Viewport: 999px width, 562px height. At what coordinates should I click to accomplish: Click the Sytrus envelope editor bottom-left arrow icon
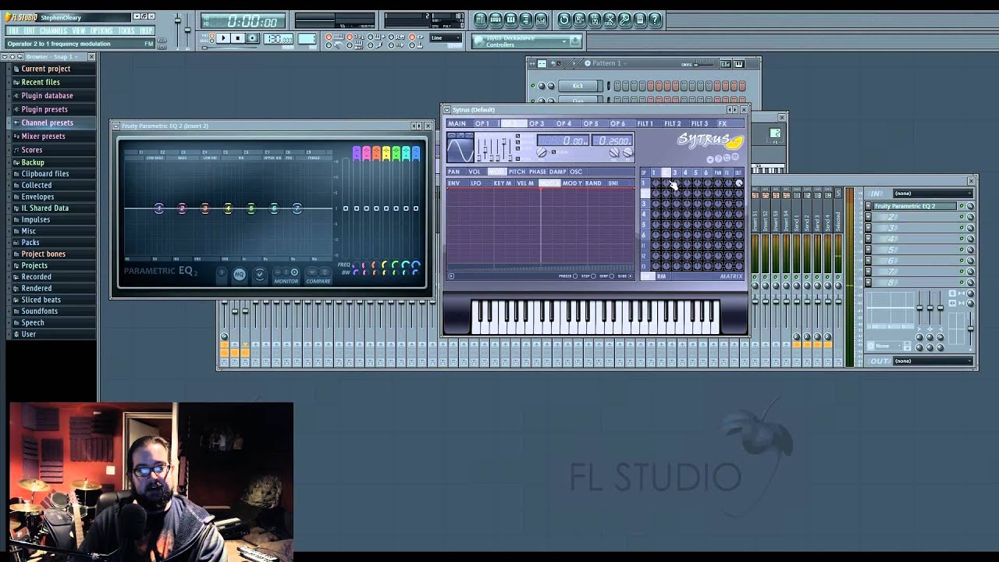tap(451, 276)
